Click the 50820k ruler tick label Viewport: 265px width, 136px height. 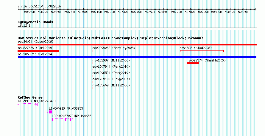243,12
